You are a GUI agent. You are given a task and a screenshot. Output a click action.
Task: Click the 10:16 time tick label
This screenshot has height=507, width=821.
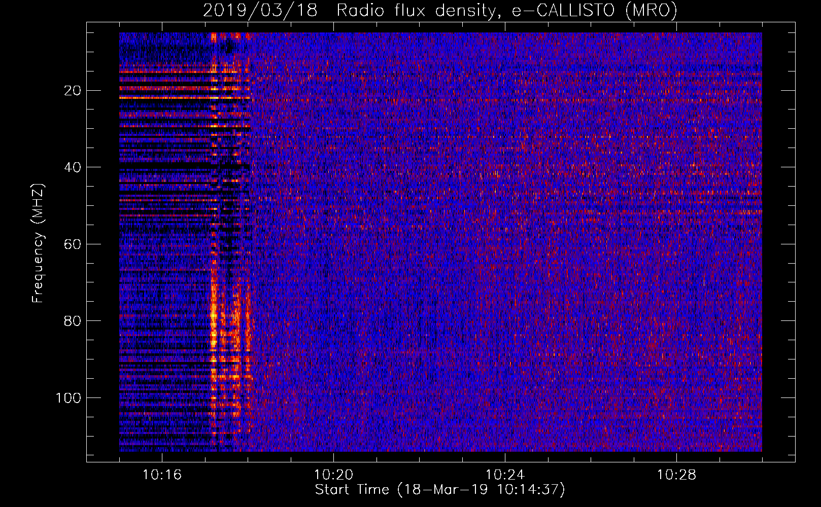[162, 475]
